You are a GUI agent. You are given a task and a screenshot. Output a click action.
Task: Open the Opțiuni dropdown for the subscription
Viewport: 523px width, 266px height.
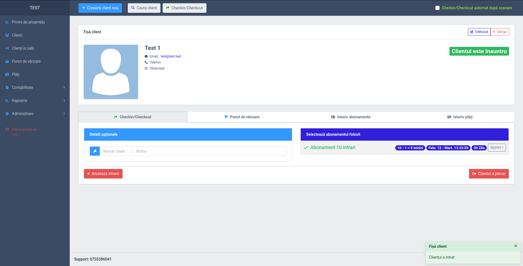pyautogui.click(x=497, y=147)
